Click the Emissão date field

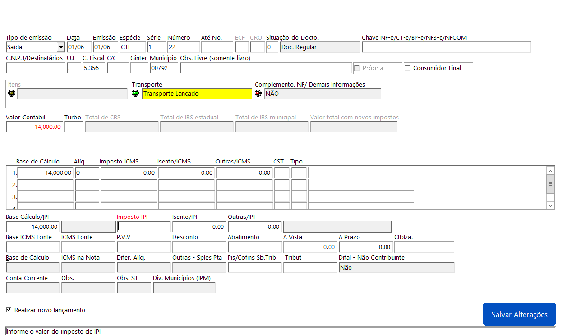point(105,47)
